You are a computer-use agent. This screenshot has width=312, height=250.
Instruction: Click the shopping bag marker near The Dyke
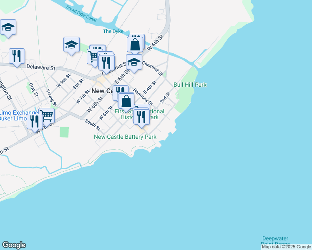click(x=135, y=45)
